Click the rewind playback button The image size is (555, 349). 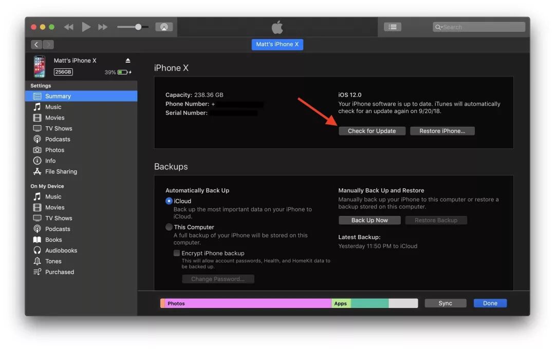tap(69, 27)
